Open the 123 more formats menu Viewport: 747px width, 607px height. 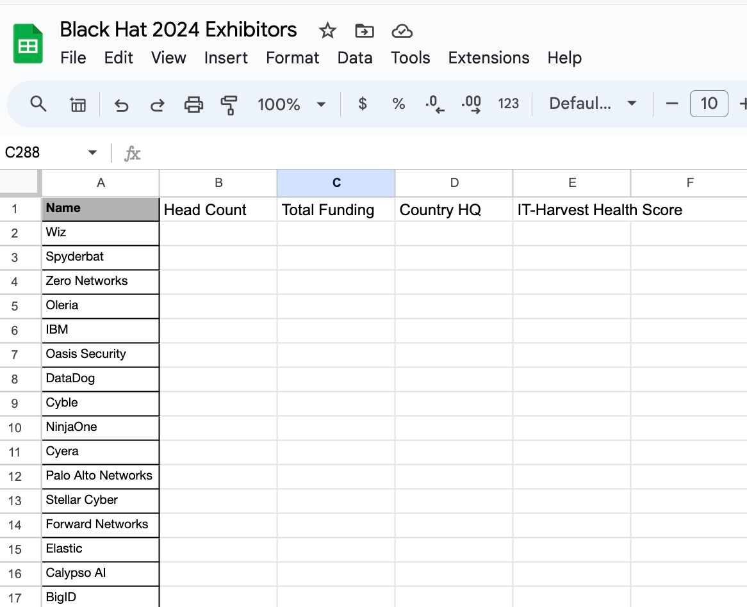508,103
